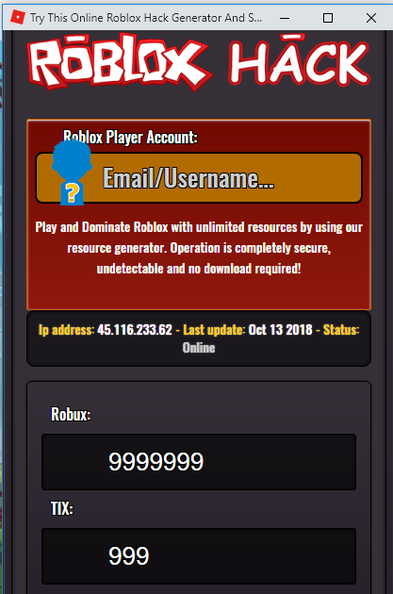
Task: Click the yellow question mark on avatar
Action: pyautogui.click(x=73, y=192)
